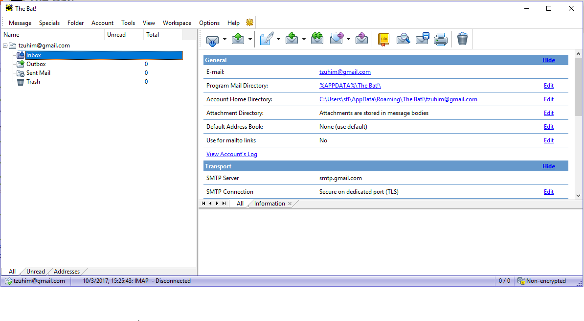The width and height of the screenshot is (584, 321).
Task: Click View Account's Log link
Action: [232, 154]
